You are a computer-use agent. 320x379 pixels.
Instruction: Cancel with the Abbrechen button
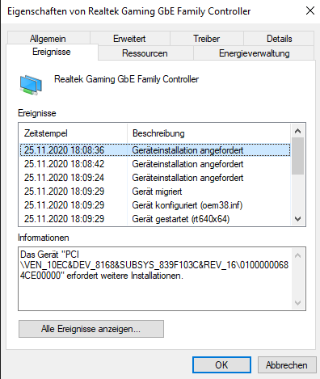coord(287,365)
